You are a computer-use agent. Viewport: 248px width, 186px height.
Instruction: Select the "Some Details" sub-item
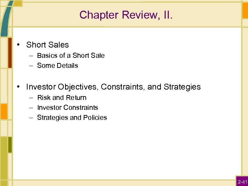click(58, 65)
